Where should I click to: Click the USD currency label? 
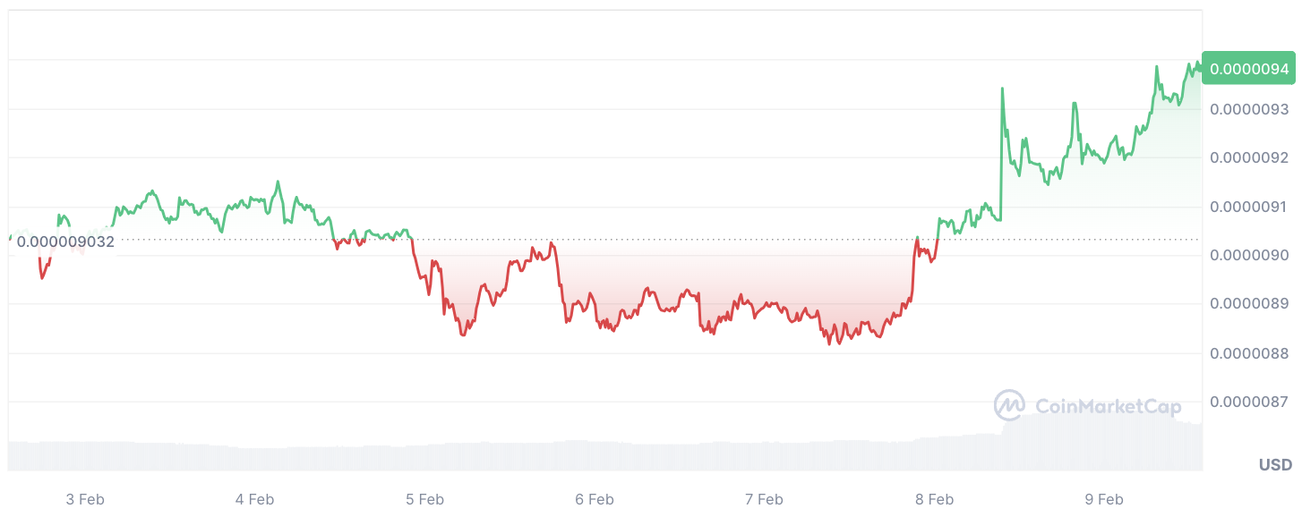coord(1275,465)
